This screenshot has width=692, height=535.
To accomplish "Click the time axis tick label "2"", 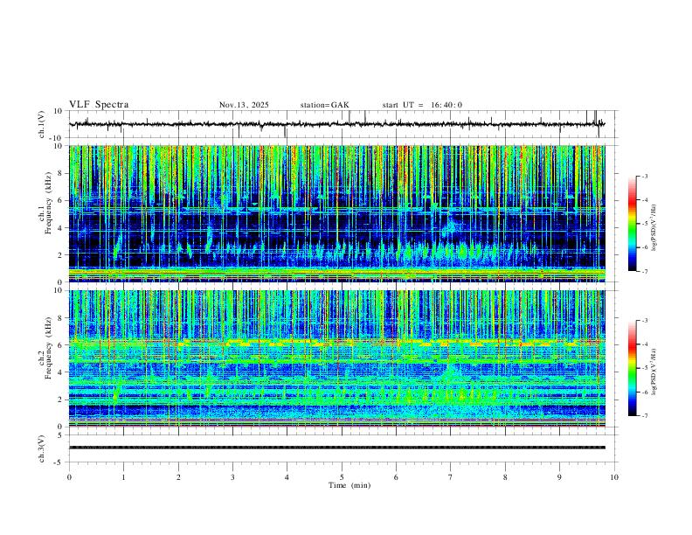I will point(178,477).
